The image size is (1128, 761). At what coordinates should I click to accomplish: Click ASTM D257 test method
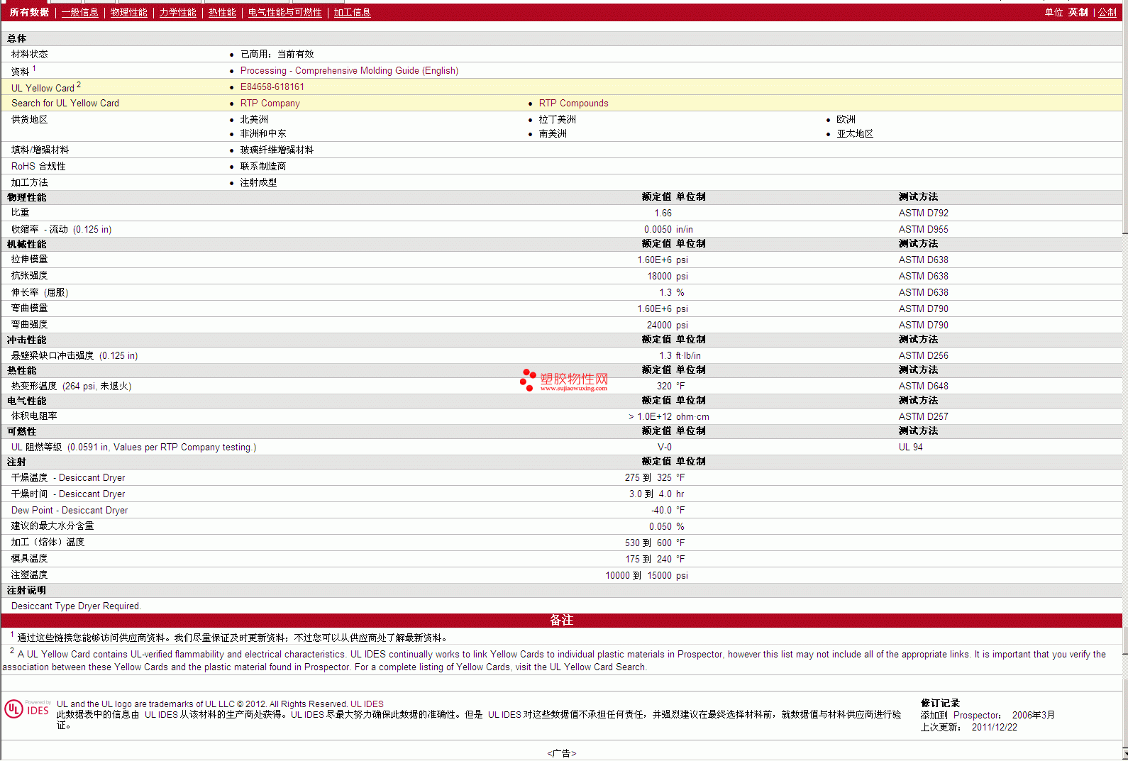[x=923, y=416]
